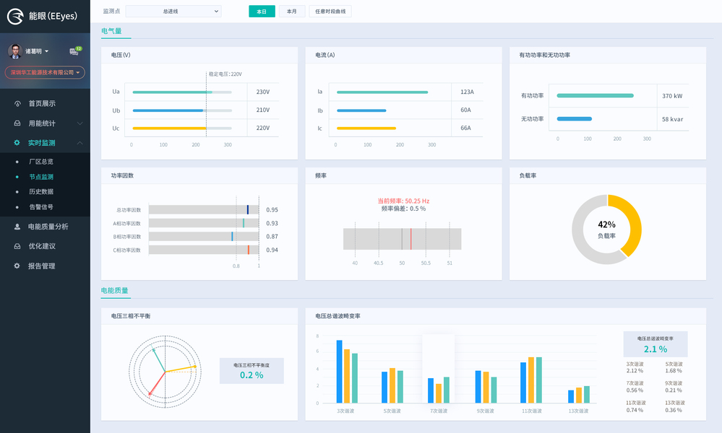Click the 无功功率 bar
Screen dimensions: 722x433
(574, 119)
